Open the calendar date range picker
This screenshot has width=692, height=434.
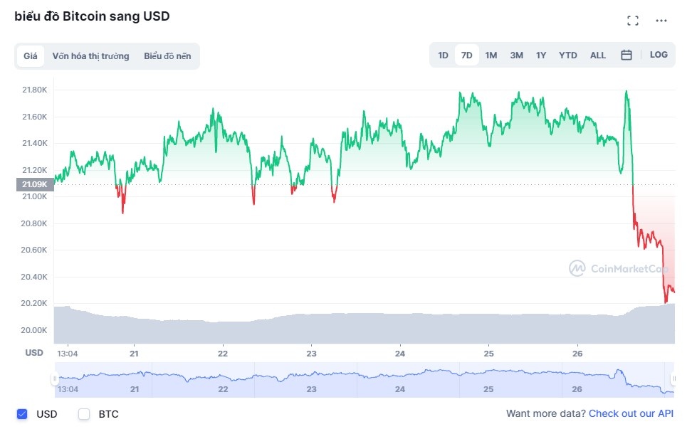point(627,55)
